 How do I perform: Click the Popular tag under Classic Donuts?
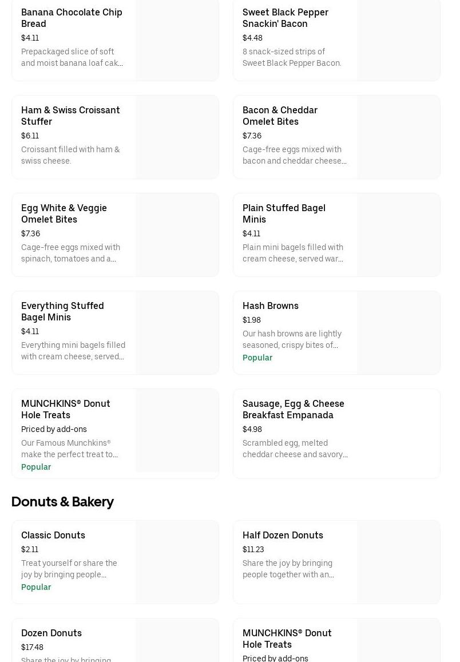click(36, 587)
